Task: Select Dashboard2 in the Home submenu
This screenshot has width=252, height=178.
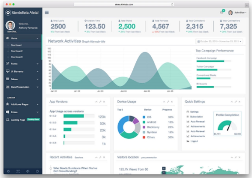Action: coord(17,51)
